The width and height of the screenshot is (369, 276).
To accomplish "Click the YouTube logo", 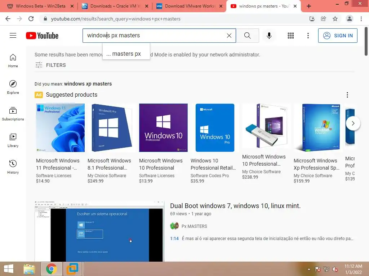I will (x=42, y=36).
